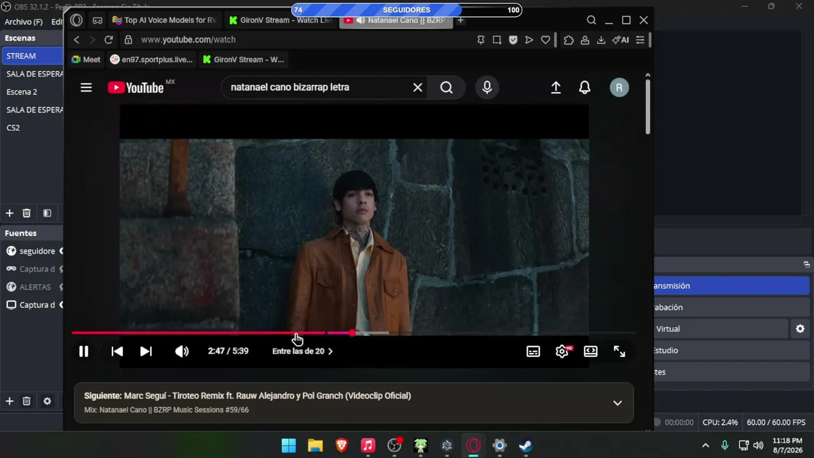Open browser extensions puzzle icon
This screenshot has width=814, height=458.
coord(569,39)
